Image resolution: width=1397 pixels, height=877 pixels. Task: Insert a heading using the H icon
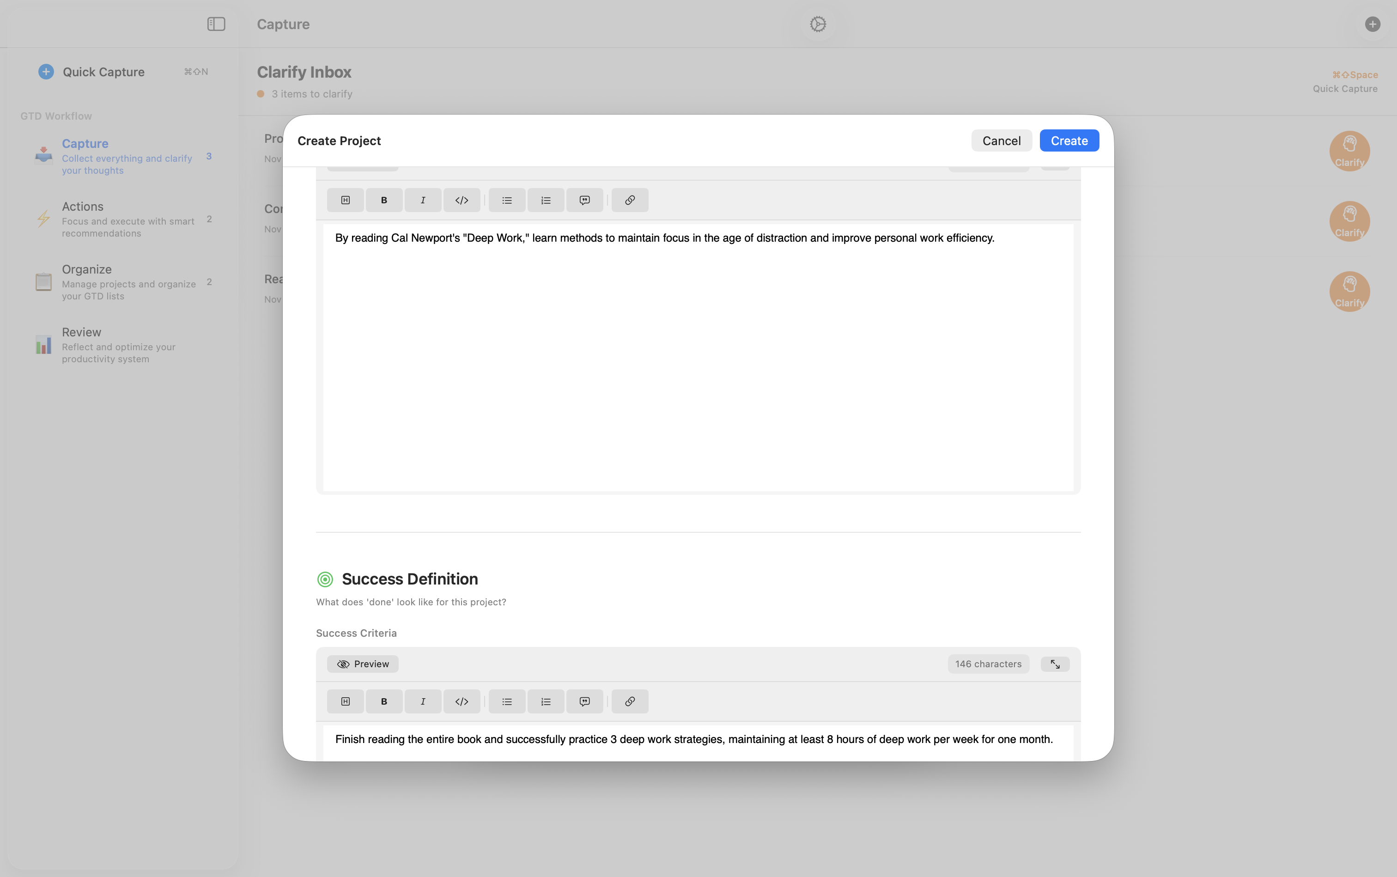coord(345,200)
